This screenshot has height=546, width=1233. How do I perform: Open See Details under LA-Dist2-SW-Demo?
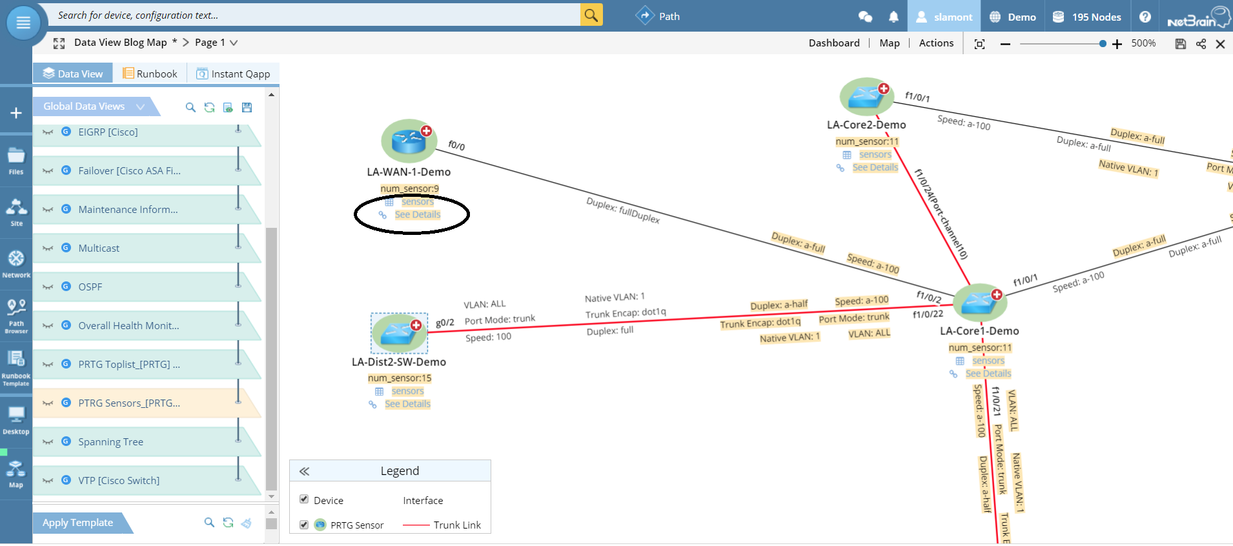click(407, 404)
